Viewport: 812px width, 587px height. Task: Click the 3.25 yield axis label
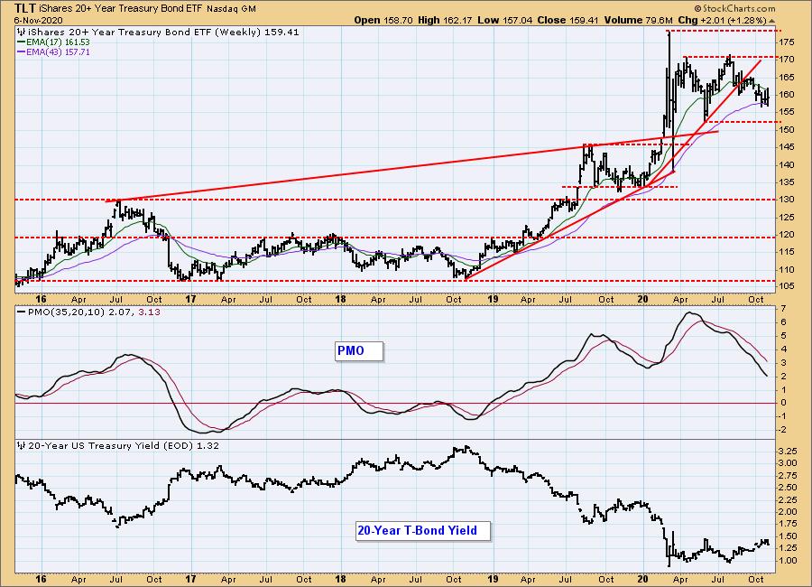[789, 451]
